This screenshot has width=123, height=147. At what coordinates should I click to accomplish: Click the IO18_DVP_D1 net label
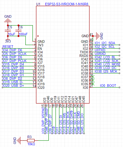coord(13,75)
